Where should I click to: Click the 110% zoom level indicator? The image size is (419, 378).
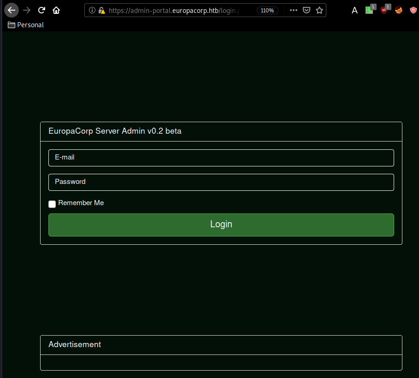click(267, 10)
